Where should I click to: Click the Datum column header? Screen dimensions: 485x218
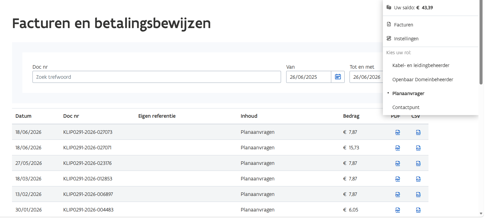[x=23, y=116]
